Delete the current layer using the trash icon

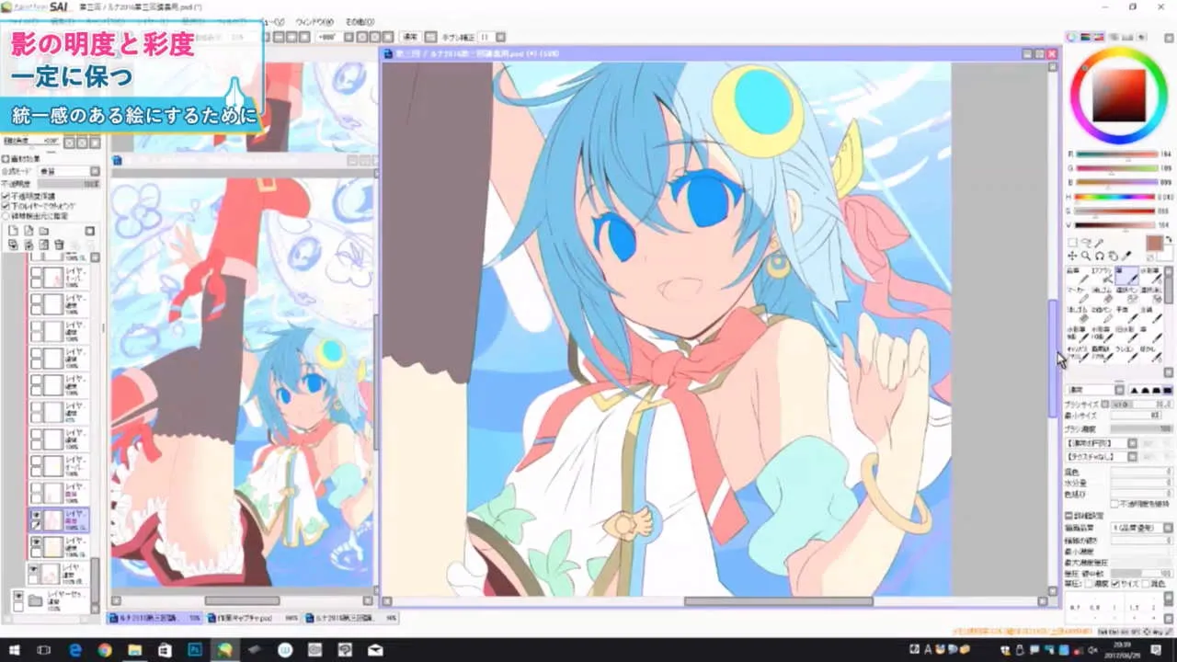pos(58,245)
